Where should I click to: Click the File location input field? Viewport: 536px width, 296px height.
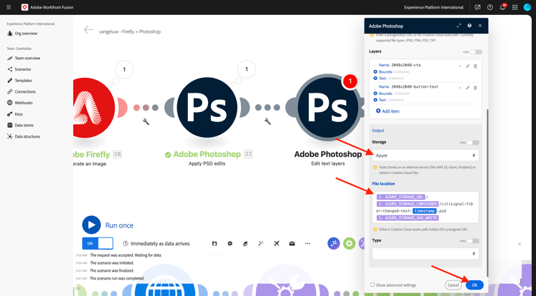pos(425,207)
